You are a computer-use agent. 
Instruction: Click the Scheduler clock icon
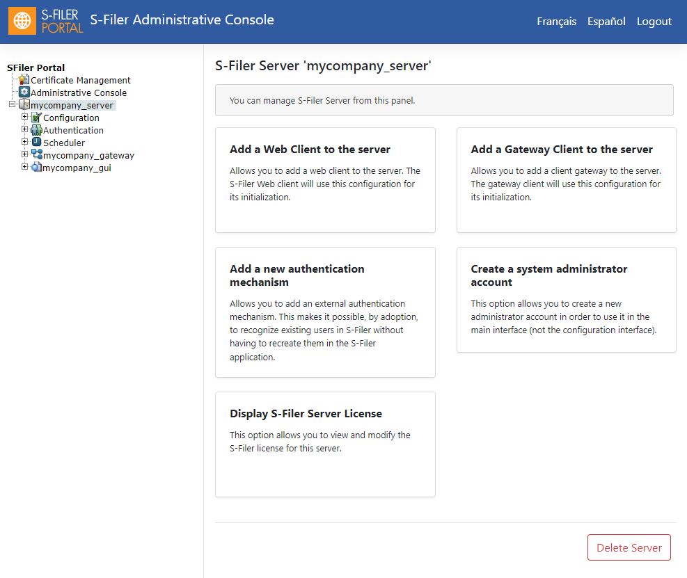point(37,142)
